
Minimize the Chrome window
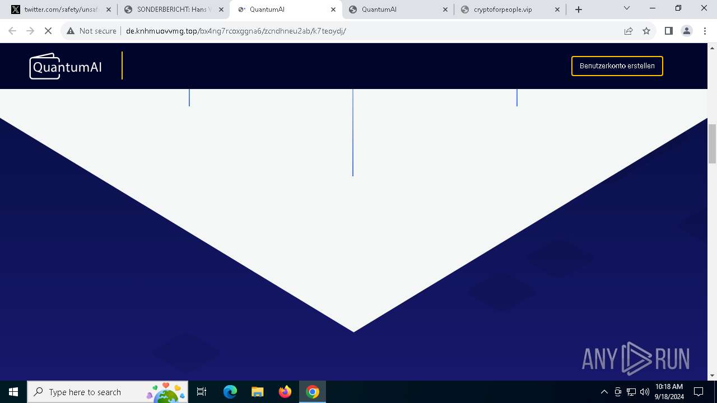(653, 8)
